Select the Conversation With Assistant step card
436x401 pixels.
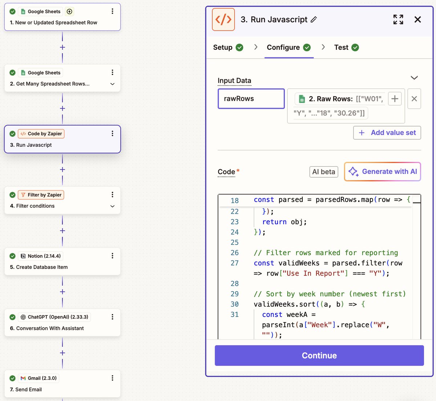pyautogui.click(x=62, y=323)
